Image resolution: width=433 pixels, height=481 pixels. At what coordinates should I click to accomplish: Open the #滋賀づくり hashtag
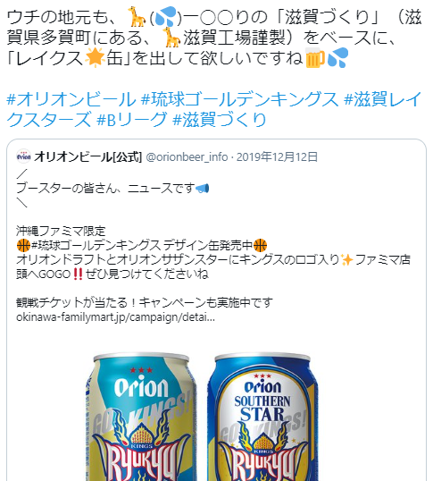(220, 120)
